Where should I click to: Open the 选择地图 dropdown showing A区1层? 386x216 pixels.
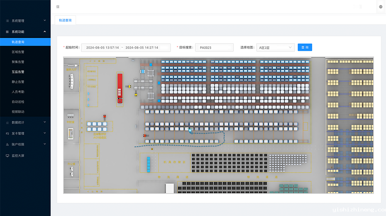tap(275, 47)
